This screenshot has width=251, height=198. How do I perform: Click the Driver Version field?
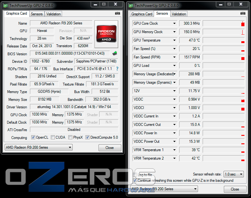74,107
